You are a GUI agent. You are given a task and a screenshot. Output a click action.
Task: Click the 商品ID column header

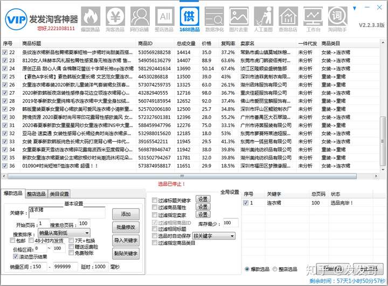(x=145, y=44)
